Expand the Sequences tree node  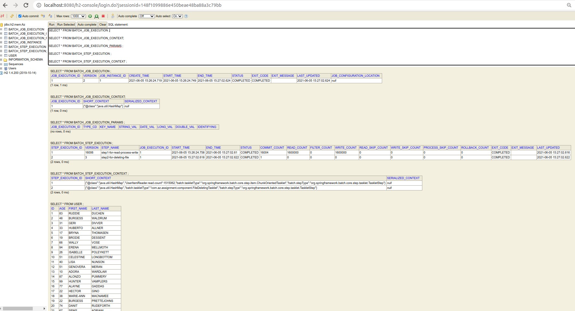tap(1, 64)
